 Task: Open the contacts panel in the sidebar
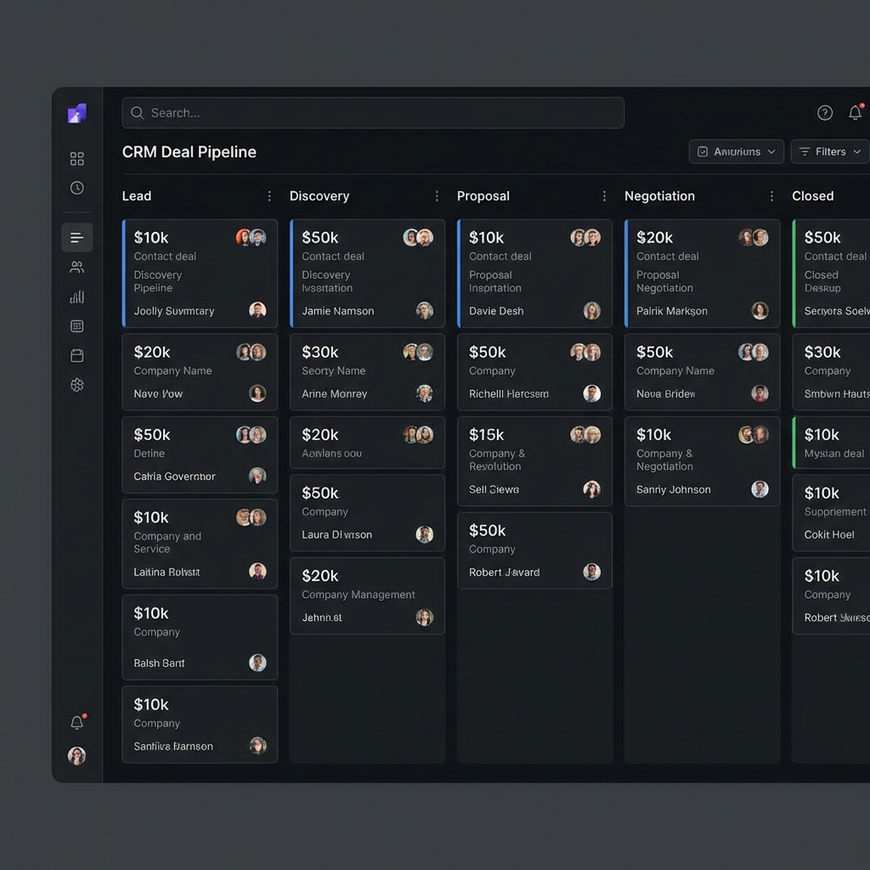[x=76, y=266]
